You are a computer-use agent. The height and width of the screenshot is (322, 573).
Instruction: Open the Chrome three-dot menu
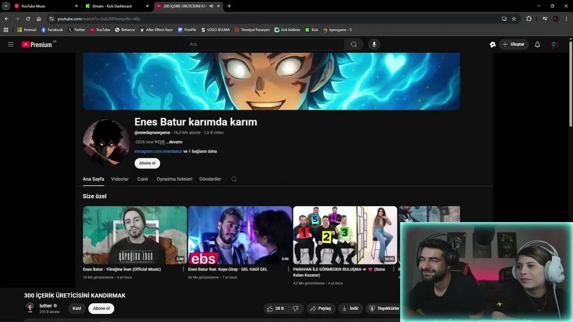coord(567,19)
